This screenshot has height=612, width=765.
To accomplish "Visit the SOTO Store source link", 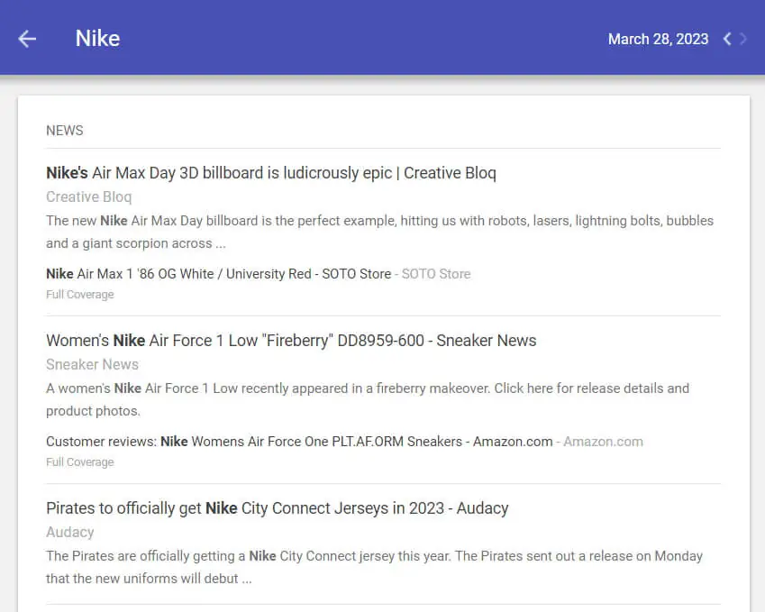I will (x=436, y=274).
